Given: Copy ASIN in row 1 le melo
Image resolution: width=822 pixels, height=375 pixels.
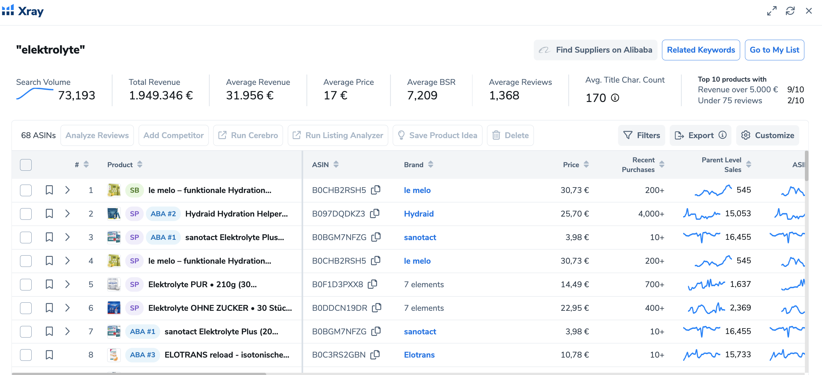Looking at the screenshot, I should (375, 190).
